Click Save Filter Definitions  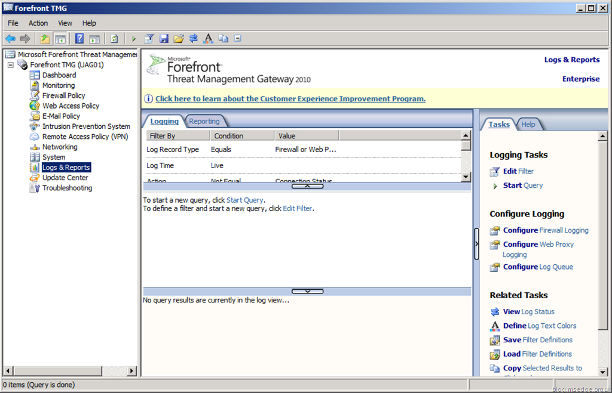tap(537, 340)
